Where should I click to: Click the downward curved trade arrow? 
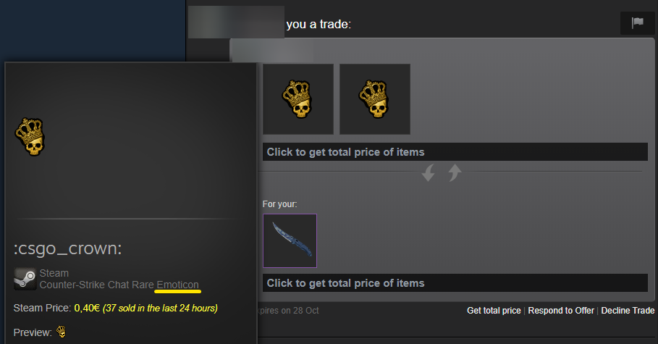pyautogui.click(x=429, y=172)
